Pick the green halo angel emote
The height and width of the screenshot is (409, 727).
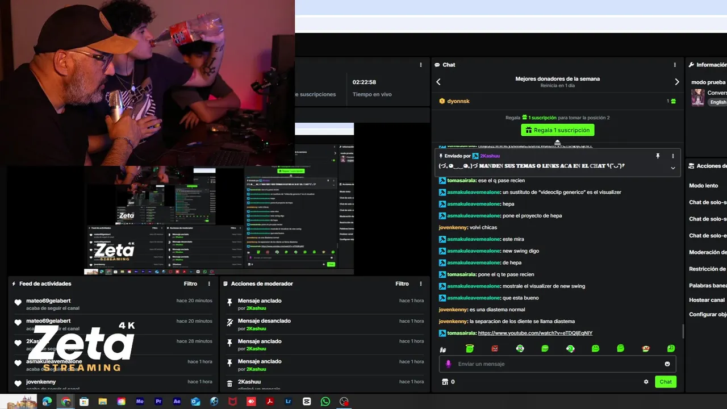click(x=470, y=348)
